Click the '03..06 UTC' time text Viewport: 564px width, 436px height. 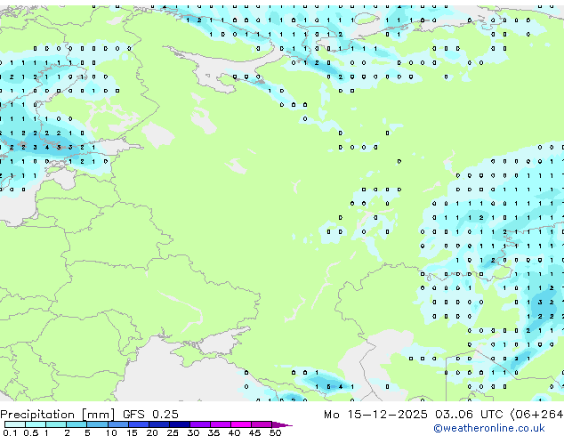pos(469,415)
